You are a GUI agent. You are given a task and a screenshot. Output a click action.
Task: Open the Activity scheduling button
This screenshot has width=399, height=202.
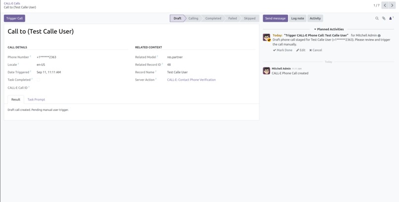pos(315,18)
